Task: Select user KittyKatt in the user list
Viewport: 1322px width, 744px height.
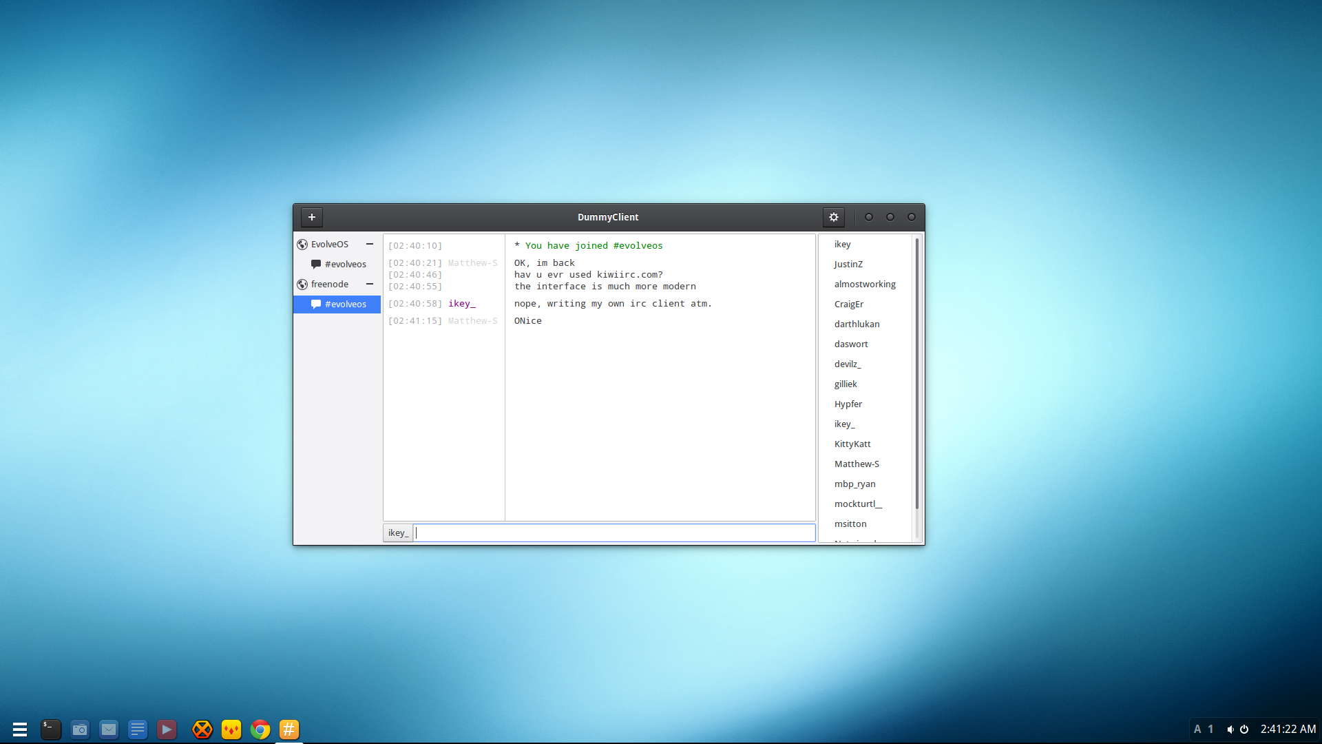Action: [852, 444]
